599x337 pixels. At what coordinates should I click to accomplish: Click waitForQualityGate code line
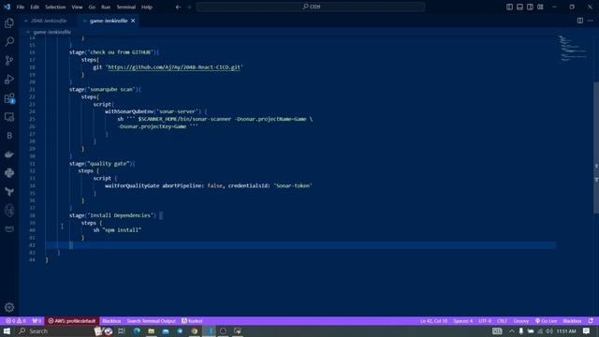click(209, 185)
